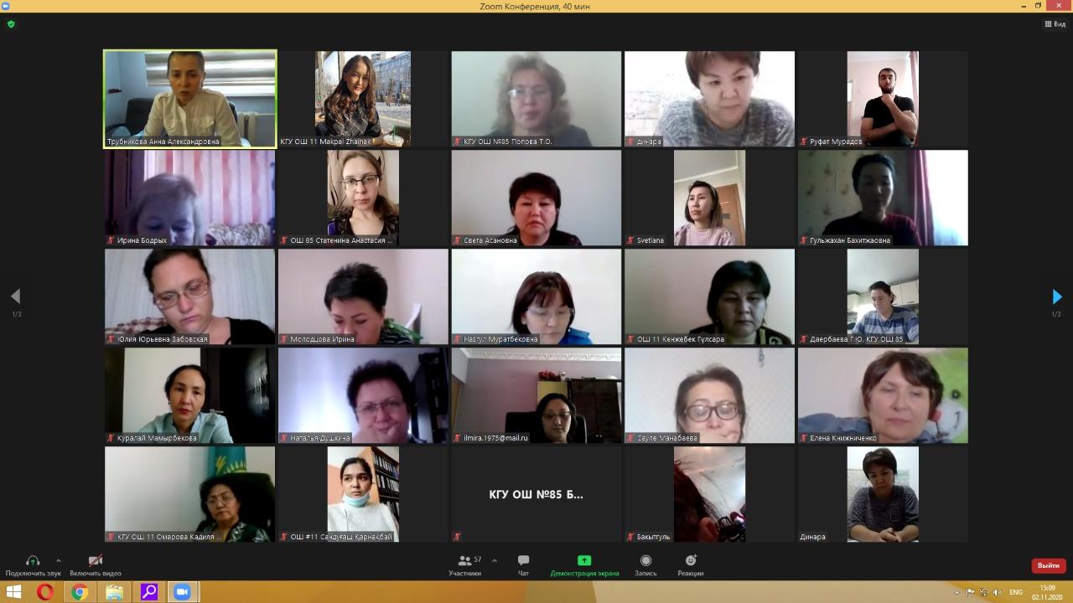Open the Вид view layout menu
This screenshot has width=1073, height=603.
point(1055,24)
